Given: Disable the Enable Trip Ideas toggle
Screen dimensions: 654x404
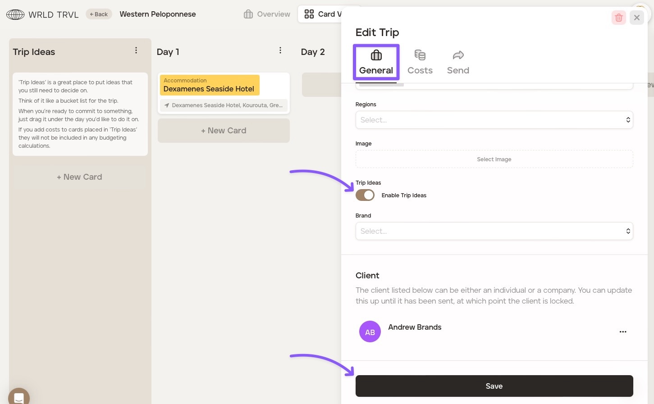Looking at the screenshot, I should 365,195.
